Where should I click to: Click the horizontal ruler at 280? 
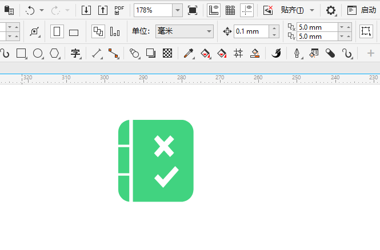point(182,79)
